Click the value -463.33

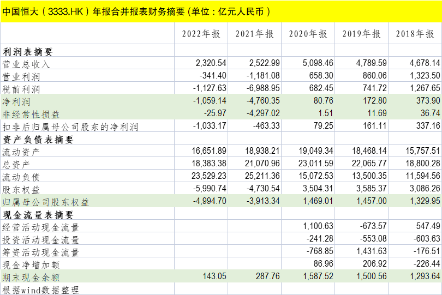tap(266, 125)
